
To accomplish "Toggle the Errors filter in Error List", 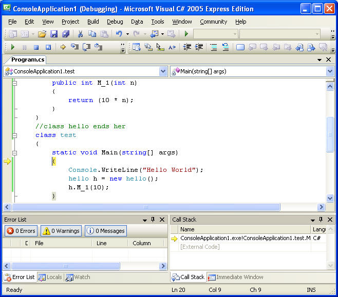I will pyautogui.click(x=21, y=231).
